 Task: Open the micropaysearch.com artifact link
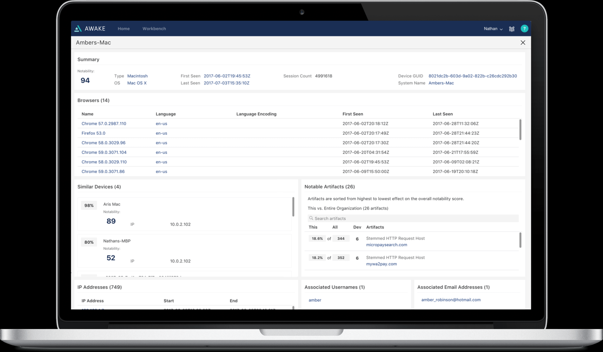pos(387,245)
